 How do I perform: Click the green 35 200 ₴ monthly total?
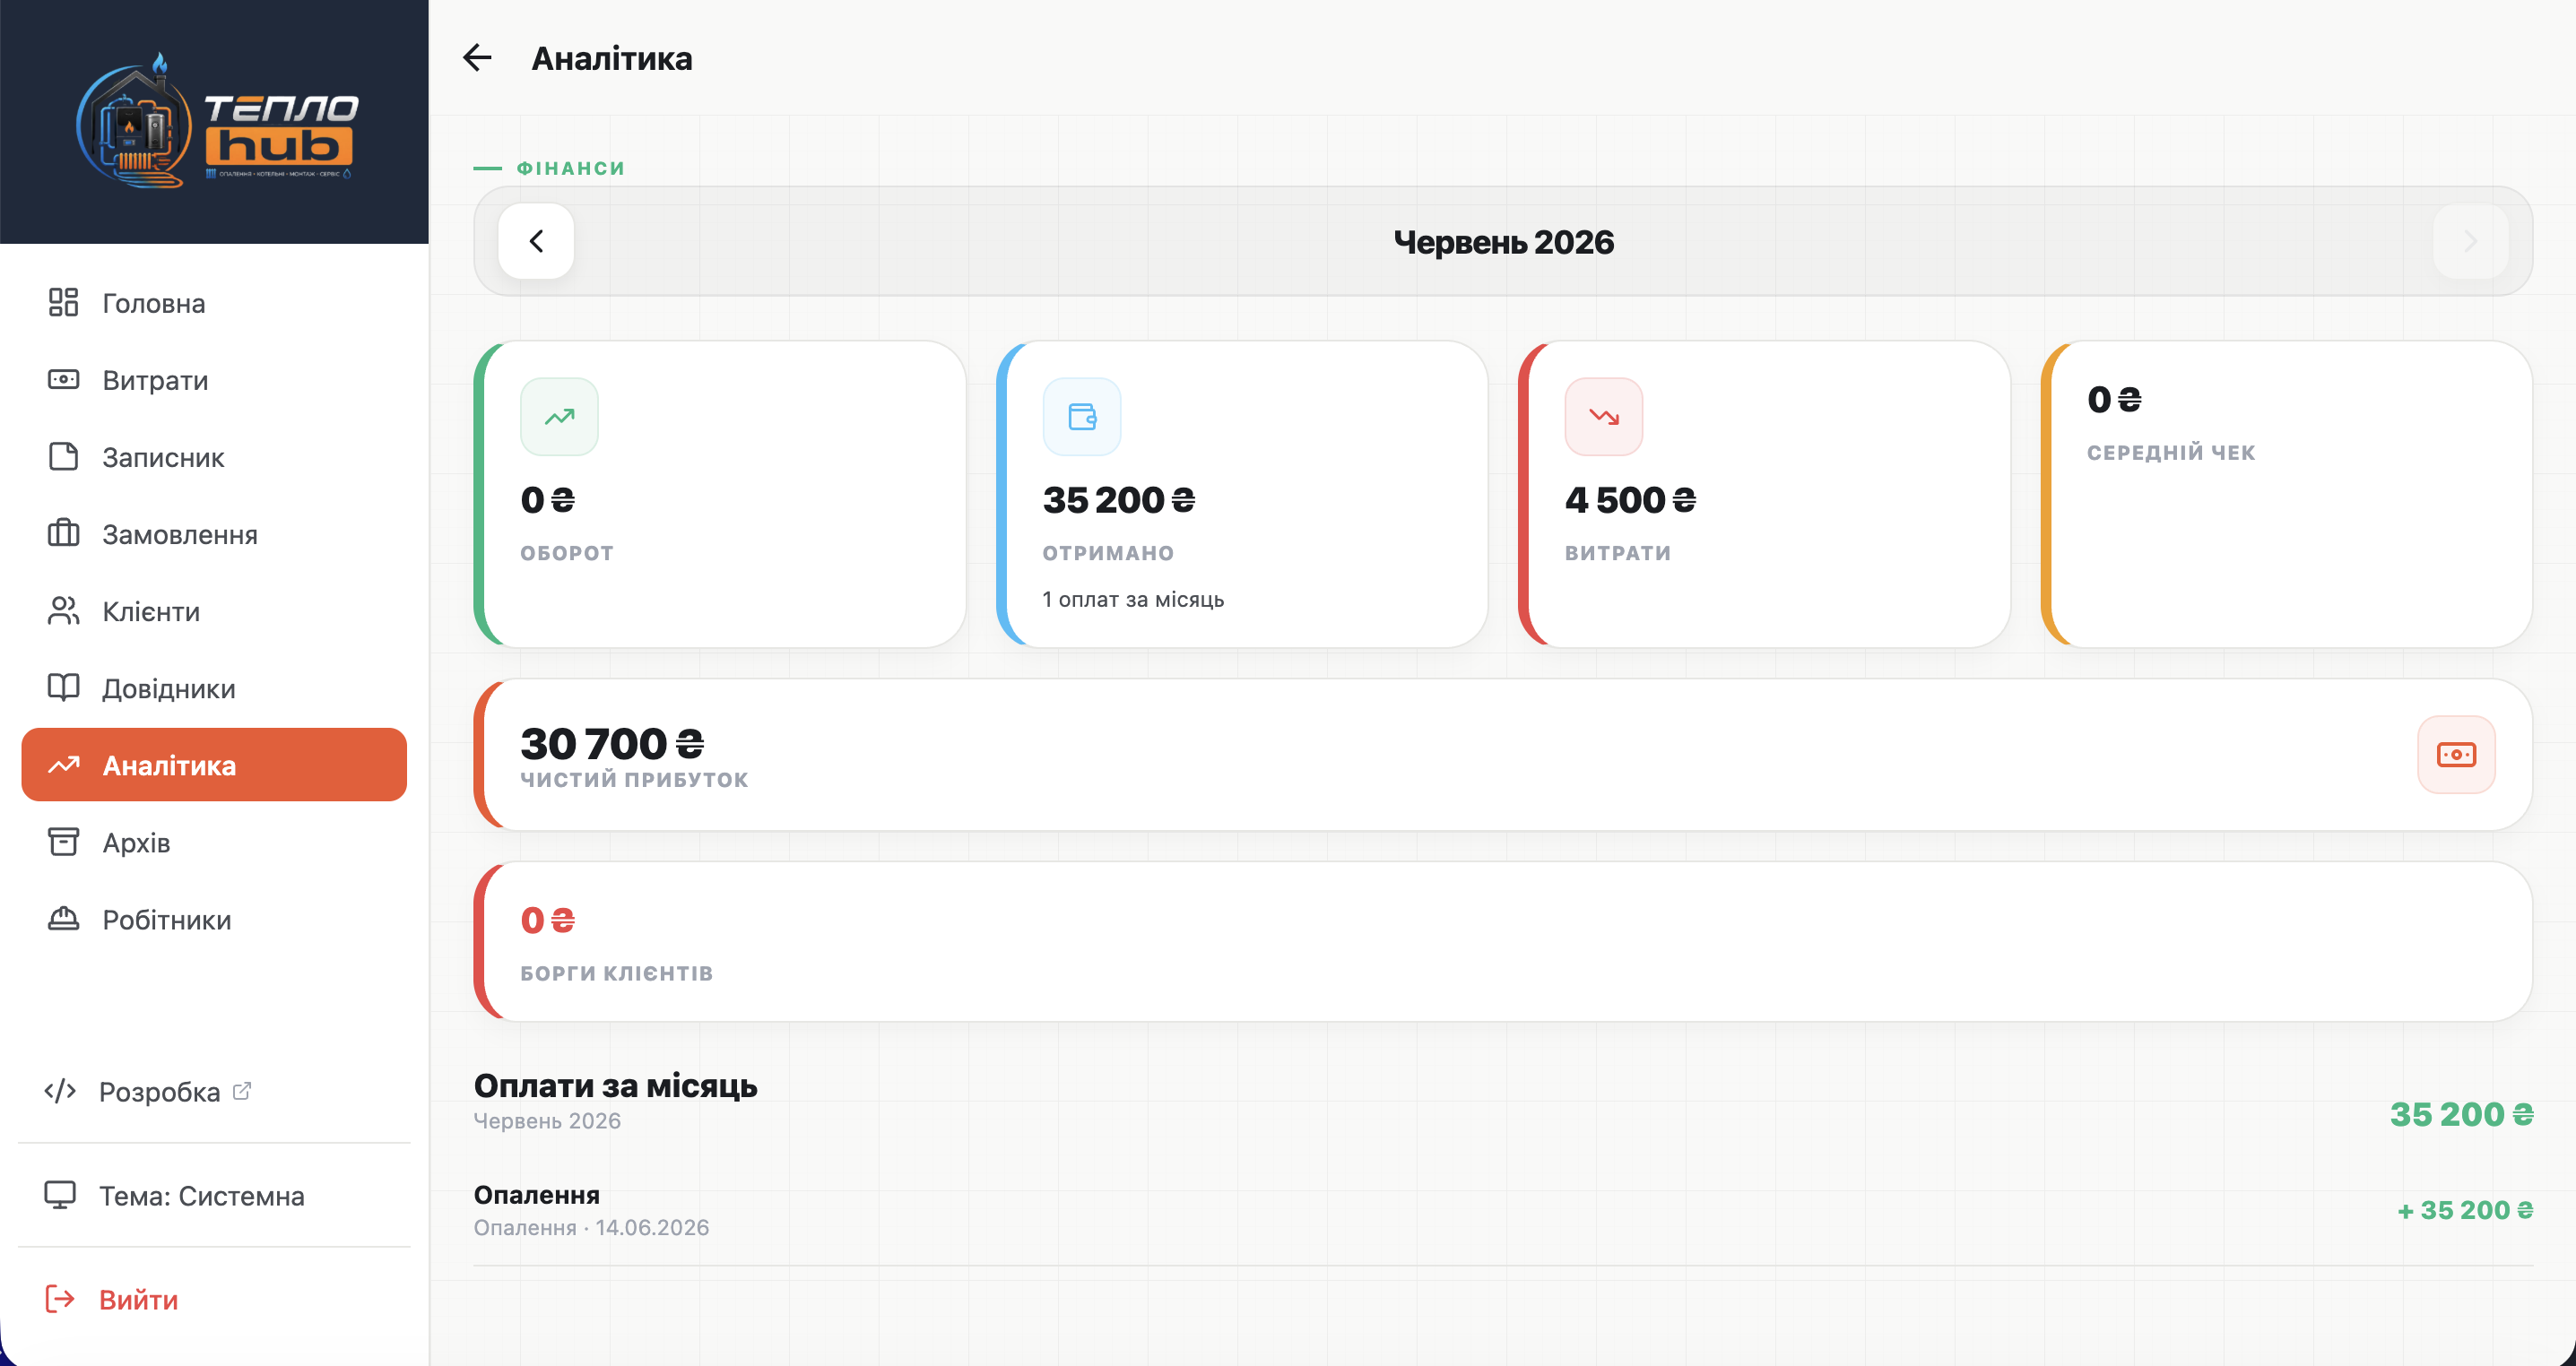pos(2461,1114)
